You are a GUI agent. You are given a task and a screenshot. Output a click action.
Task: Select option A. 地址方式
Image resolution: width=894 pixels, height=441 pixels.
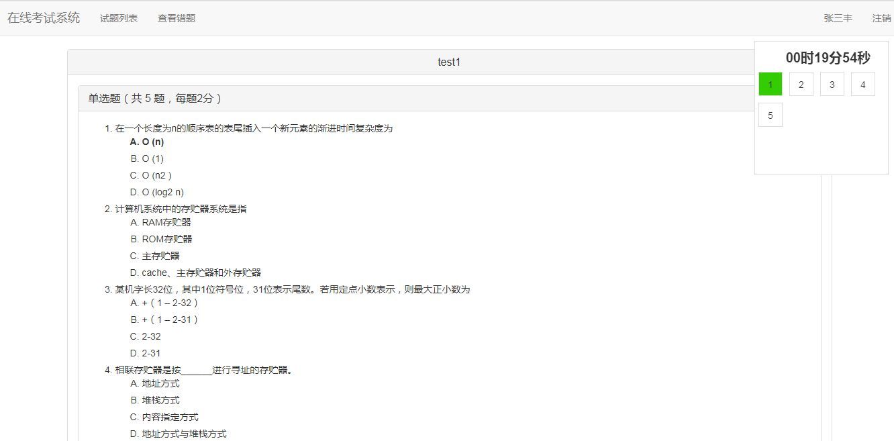tap(155, 383)
